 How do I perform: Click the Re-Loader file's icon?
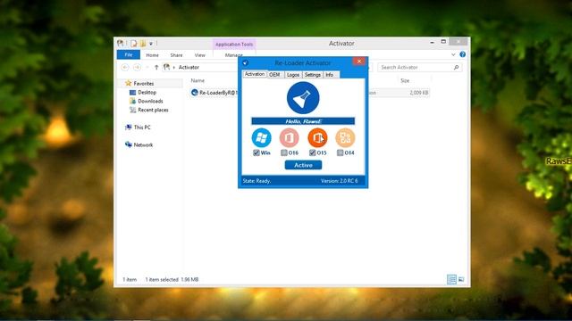195,93
